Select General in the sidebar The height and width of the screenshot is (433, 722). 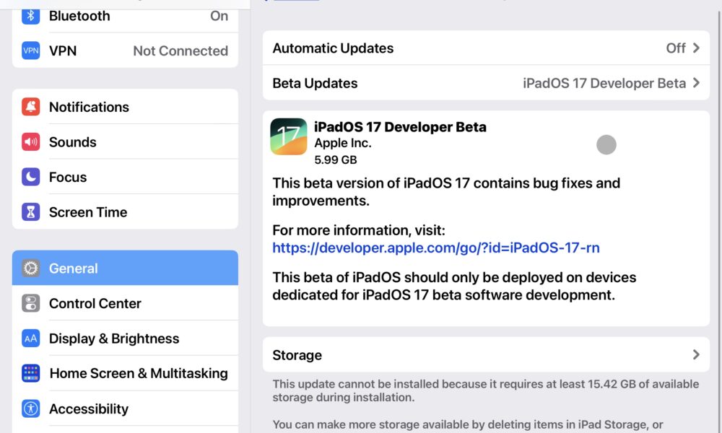coord(125,268)
